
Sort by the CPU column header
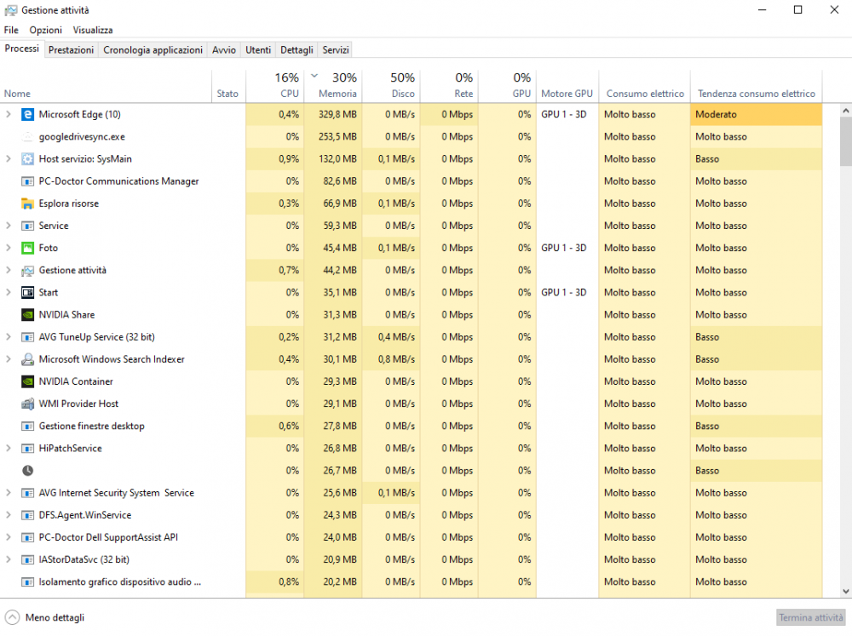point(275,86)
